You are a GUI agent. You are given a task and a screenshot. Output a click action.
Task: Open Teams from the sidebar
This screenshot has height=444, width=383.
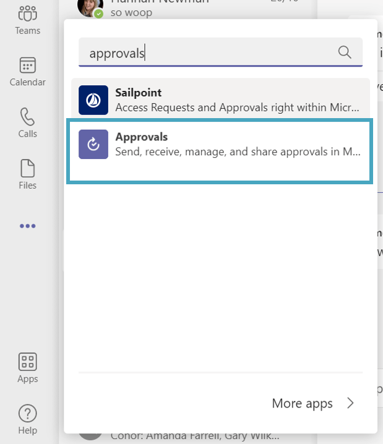coord(27,20)
